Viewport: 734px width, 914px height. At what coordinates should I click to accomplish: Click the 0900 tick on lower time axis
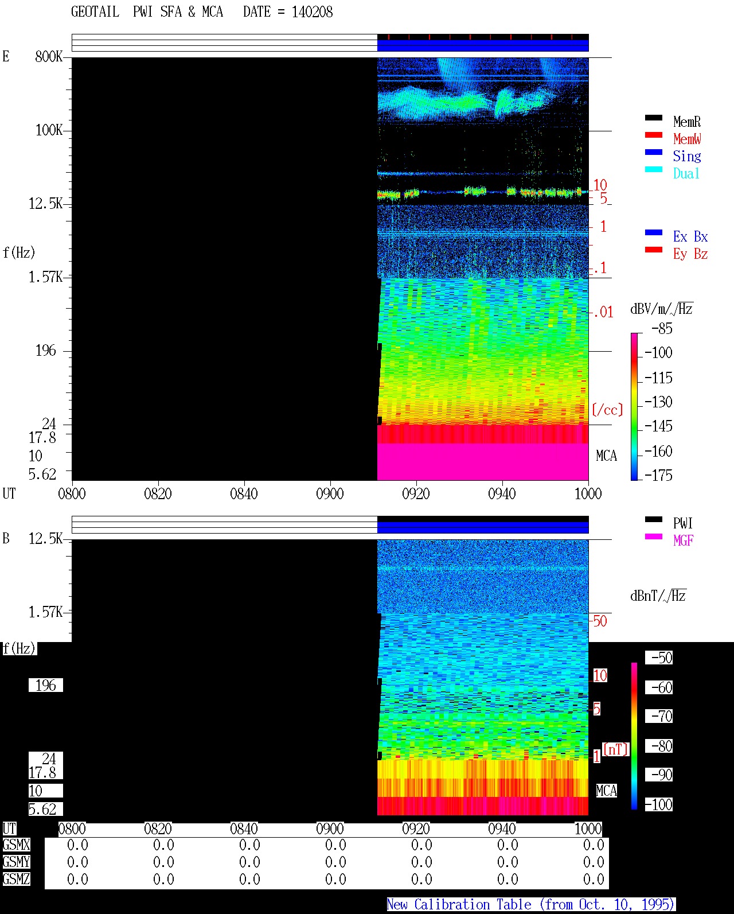[330, 829]
